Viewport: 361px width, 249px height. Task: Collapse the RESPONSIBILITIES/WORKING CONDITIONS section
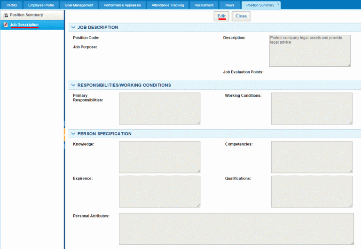(73, 85)
